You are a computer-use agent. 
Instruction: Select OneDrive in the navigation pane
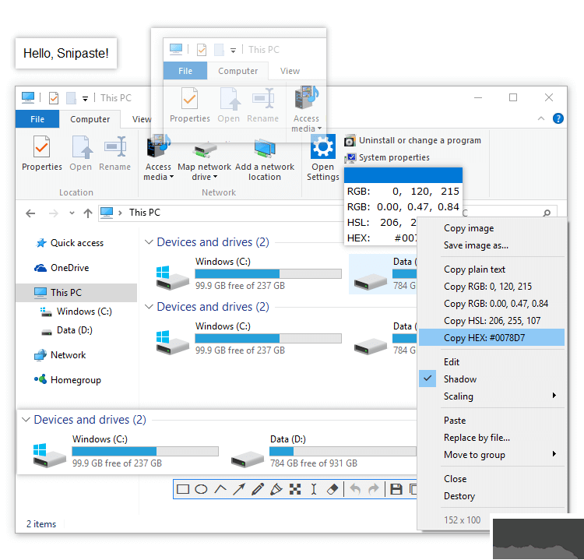(69, 268)
